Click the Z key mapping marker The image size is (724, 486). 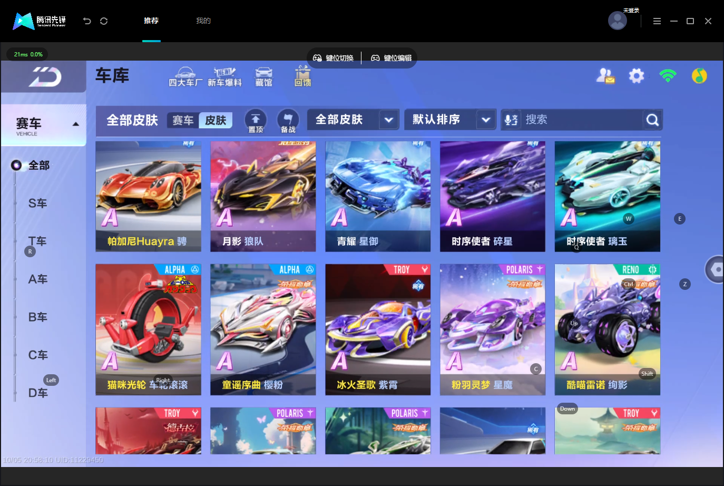pyautogui.click(x=685, y=284)
